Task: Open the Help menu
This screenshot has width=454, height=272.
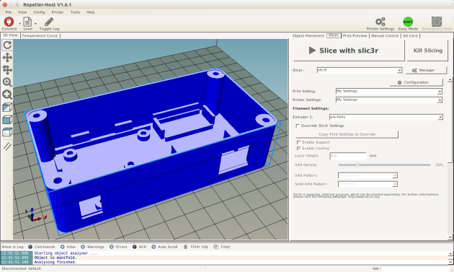Action: (90, 12)
